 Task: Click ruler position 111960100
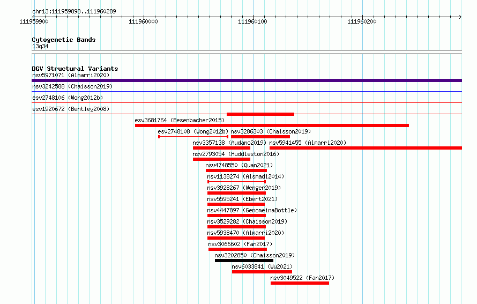point(252,21)
